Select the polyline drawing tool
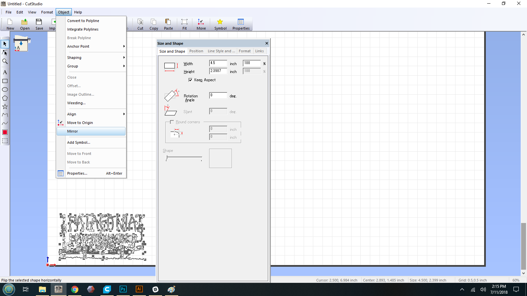 coord(5,115)
